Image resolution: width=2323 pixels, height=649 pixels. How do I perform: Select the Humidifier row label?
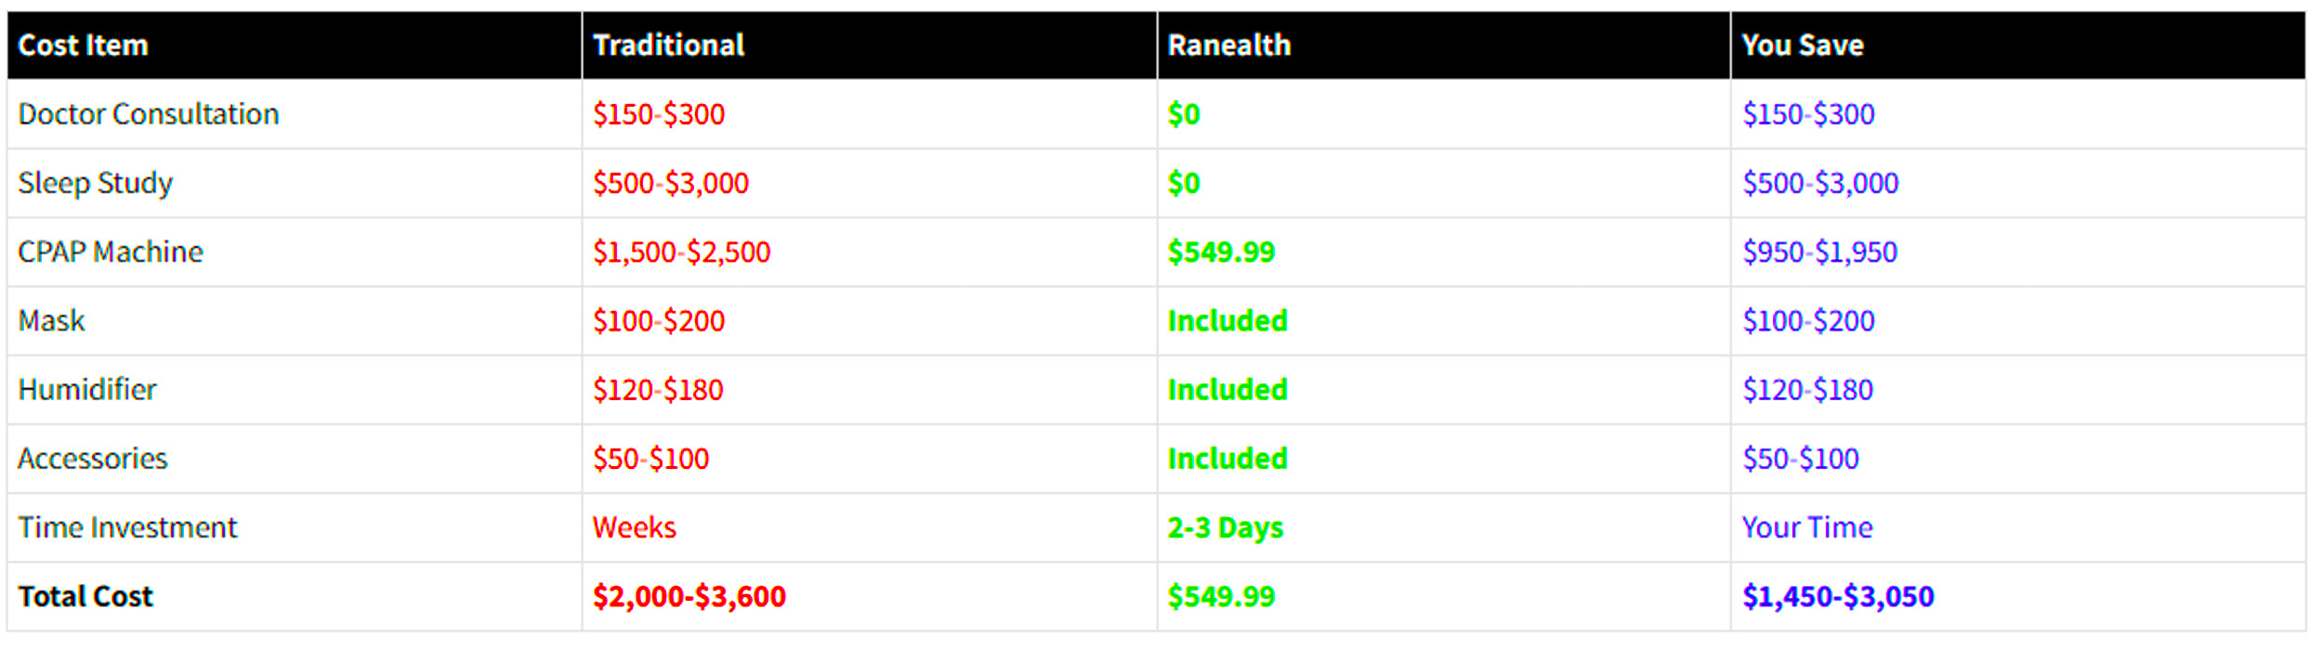[87, 390]
